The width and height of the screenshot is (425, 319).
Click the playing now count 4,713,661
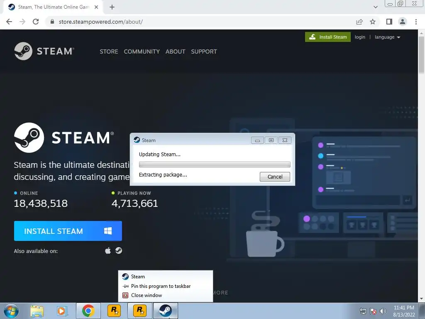tap(135, 203)
